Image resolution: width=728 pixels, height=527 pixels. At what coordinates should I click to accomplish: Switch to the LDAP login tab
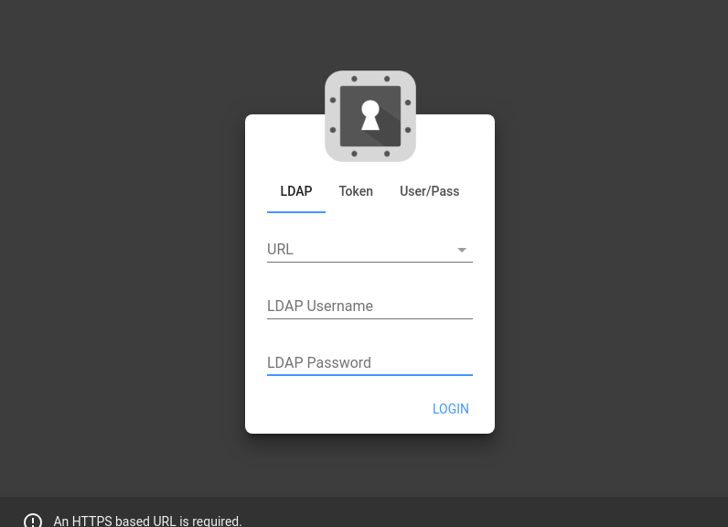pyautogui.click(x=296, y=191)
